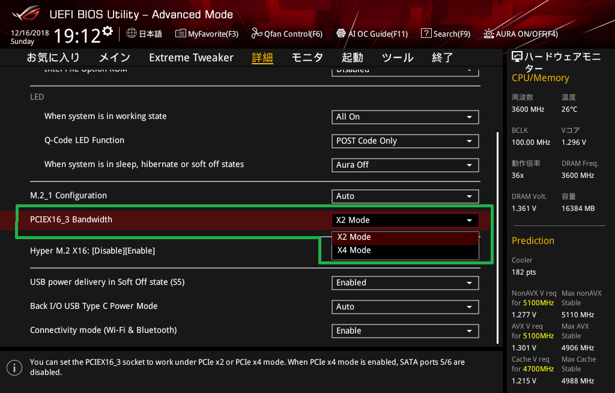Open USB power delivery S5 dropdown
Viewport: 615px width, 393px height.
point(405,282)
